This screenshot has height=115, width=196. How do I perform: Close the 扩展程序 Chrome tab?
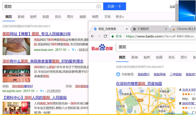click(166, 29)
